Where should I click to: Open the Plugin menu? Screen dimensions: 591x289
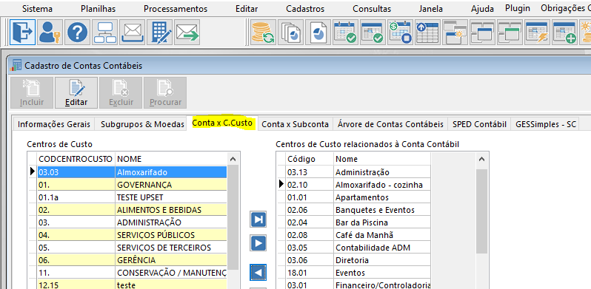point(518,8)
